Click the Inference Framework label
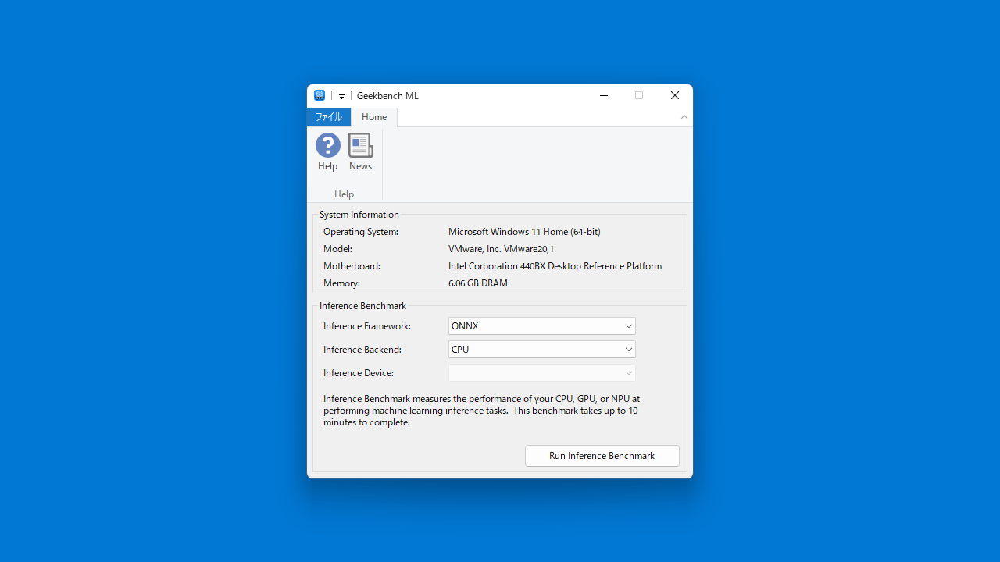Viewport: 1000px width, 562px height. tap(367, 326)
